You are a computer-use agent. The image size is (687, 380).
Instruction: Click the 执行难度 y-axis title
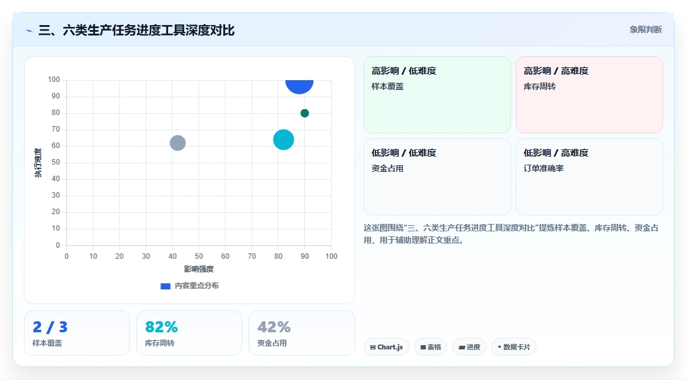(38, 163)
